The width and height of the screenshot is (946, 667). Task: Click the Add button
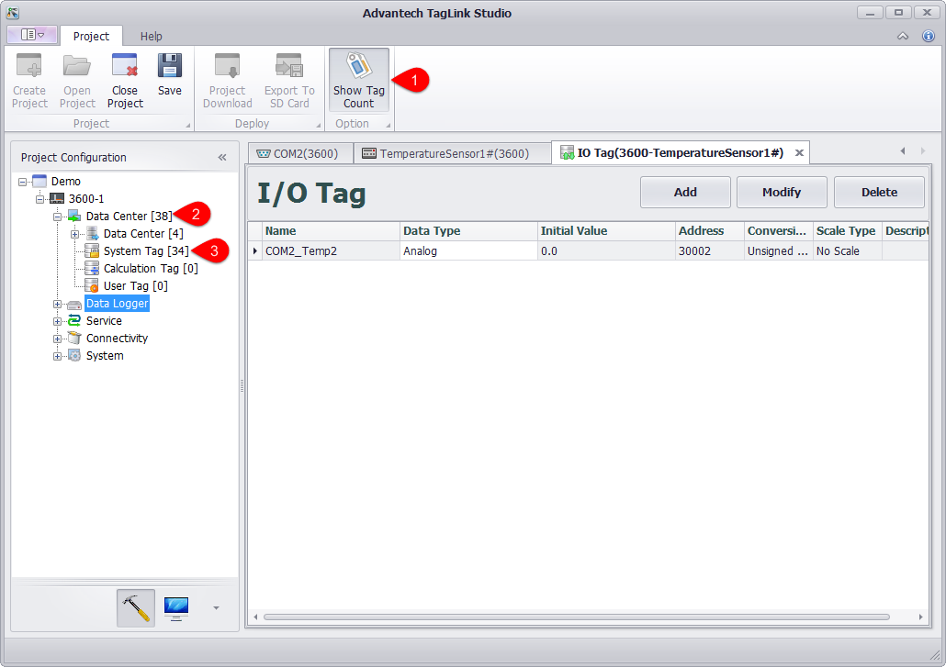coord(685,193)
